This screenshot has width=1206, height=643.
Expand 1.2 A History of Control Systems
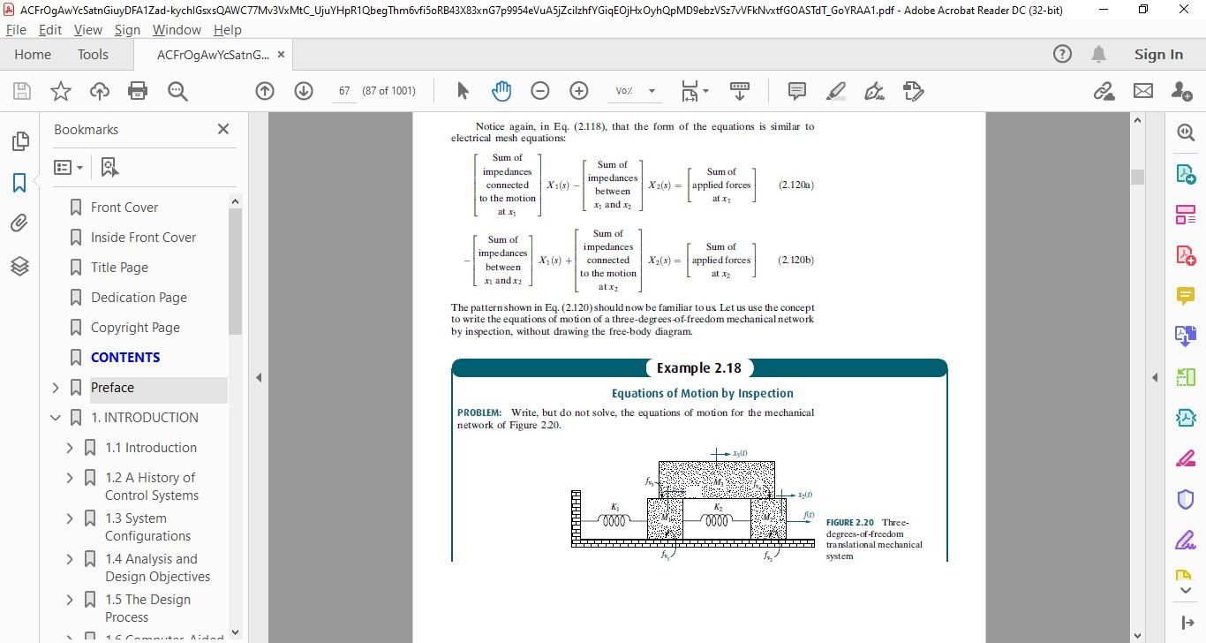coord(70,478)
